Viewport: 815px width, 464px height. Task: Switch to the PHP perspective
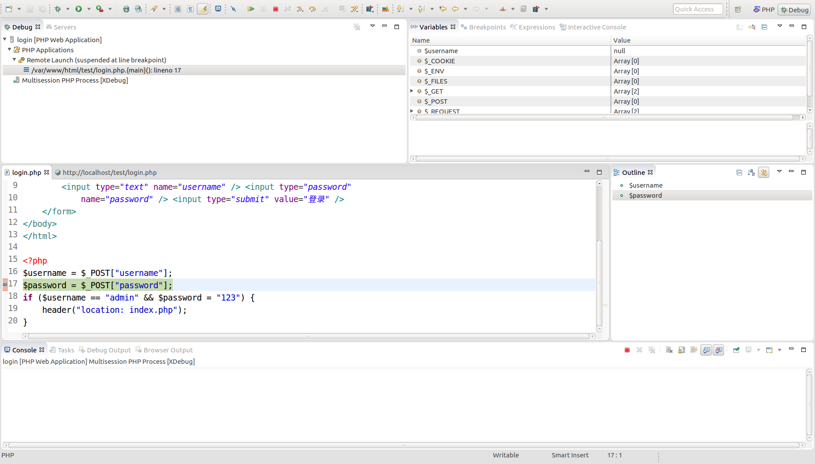coord(764,10)
